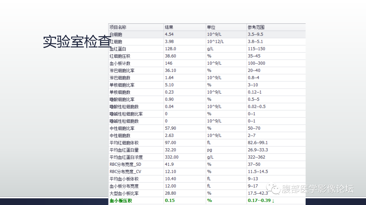Click the 单位 column header
Image resolution: width=366 pixels, height=205 pixels.
(211, 27)
